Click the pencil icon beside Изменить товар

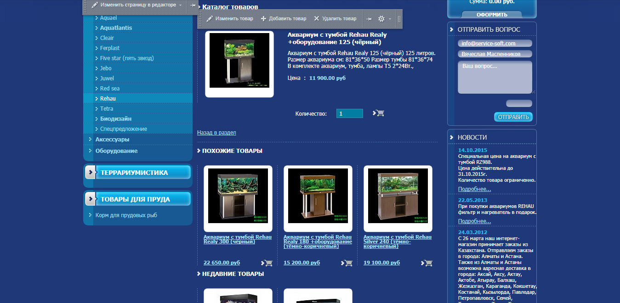(210, 19)
